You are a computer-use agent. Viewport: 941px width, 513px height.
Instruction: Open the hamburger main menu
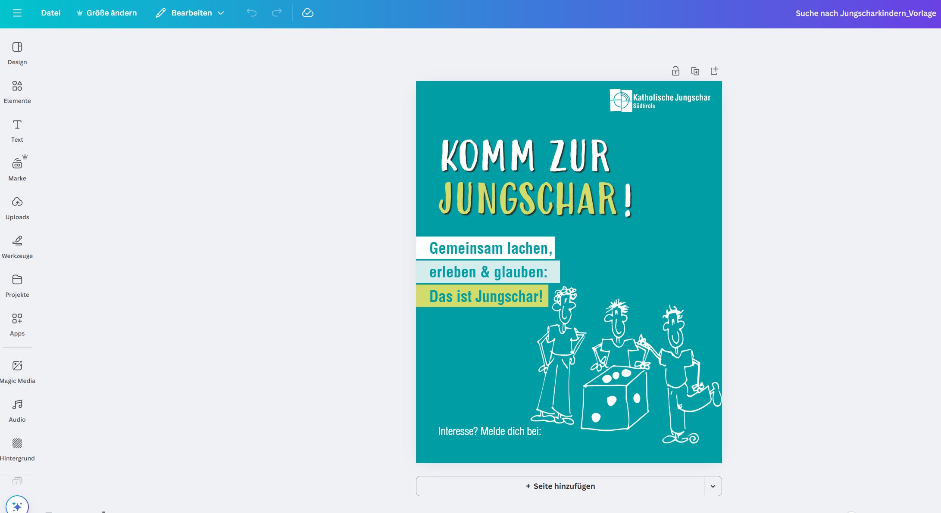(17, 13)
